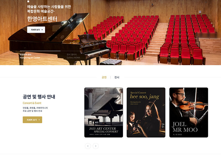
Task: Click the previous arrow under the posters
Action: [88, 146]
